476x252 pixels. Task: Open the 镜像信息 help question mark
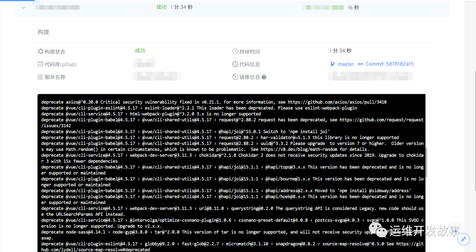coord(264,77)
